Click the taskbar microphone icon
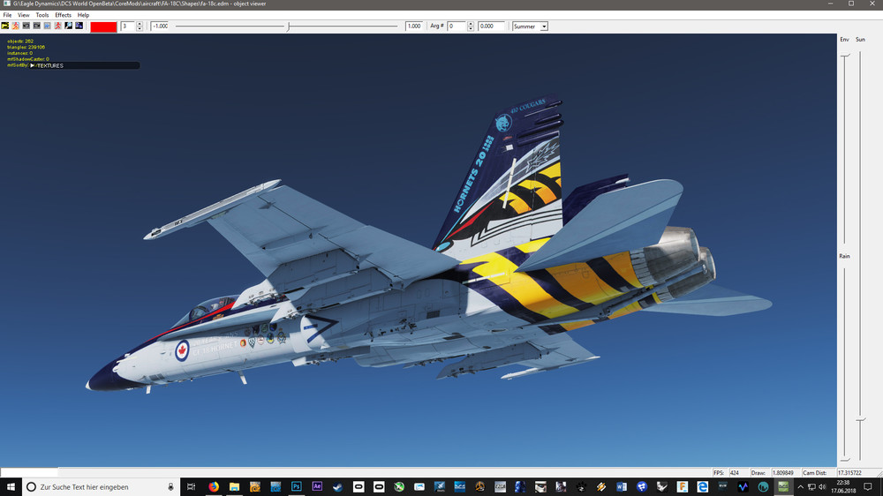Image resolution: width=883 pixels, height=496 pixels. tap(170, 487)
